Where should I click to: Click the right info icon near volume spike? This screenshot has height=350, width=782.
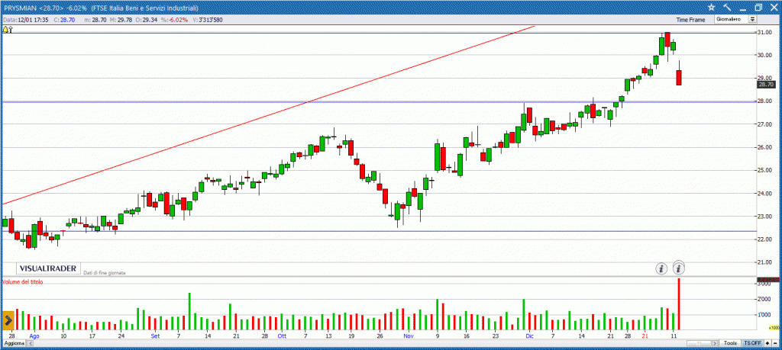679,268
